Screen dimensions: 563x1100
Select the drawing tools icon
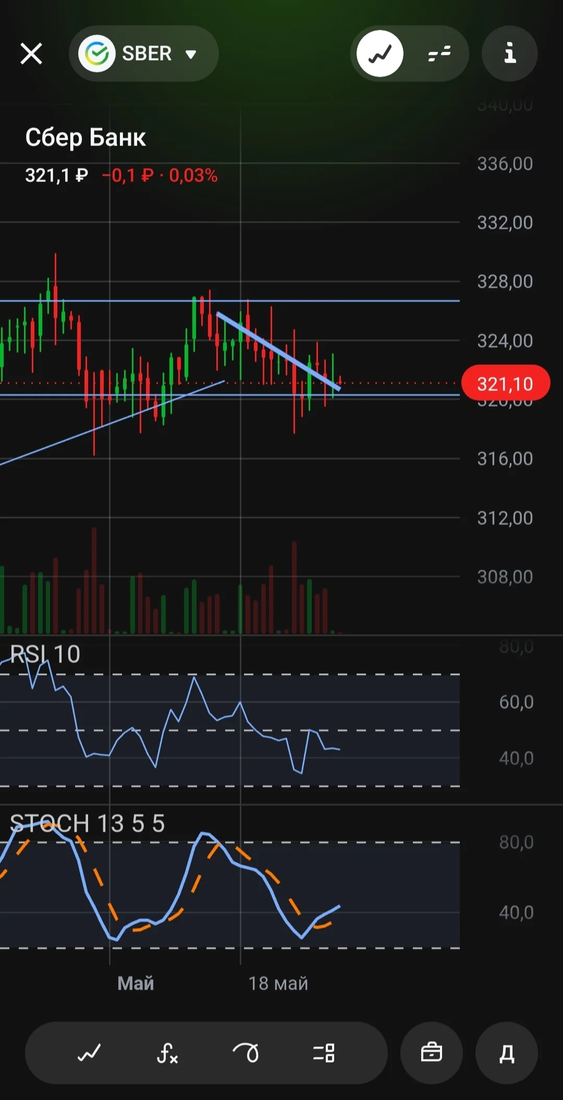(x=246, y=1053)
